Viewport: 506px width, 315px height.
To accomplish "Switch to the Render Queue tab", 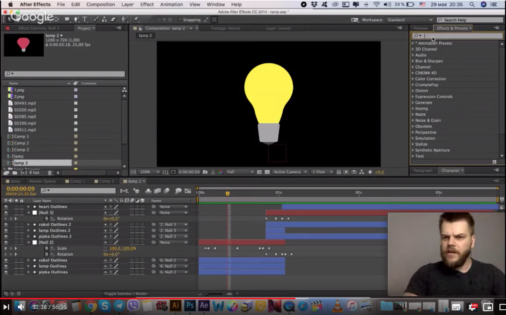I will tap(42, 181).
